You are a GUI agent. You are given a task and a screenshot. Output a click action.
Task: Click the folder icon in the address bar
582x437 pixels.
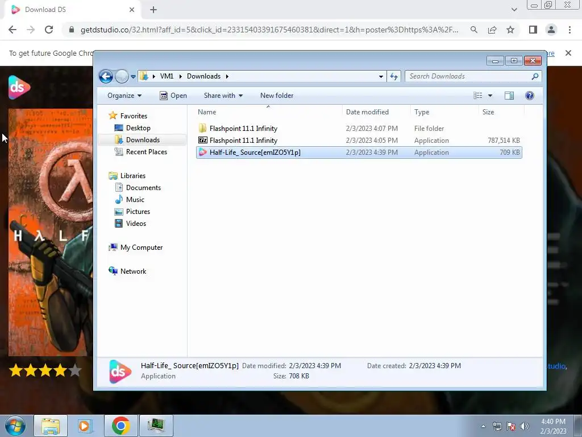point(144,76)
